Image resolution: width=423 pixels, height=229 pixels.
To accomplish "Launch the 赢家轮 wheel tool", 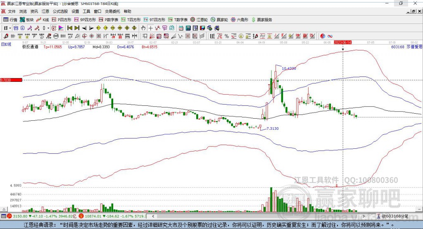I will [x=219, y=20].
